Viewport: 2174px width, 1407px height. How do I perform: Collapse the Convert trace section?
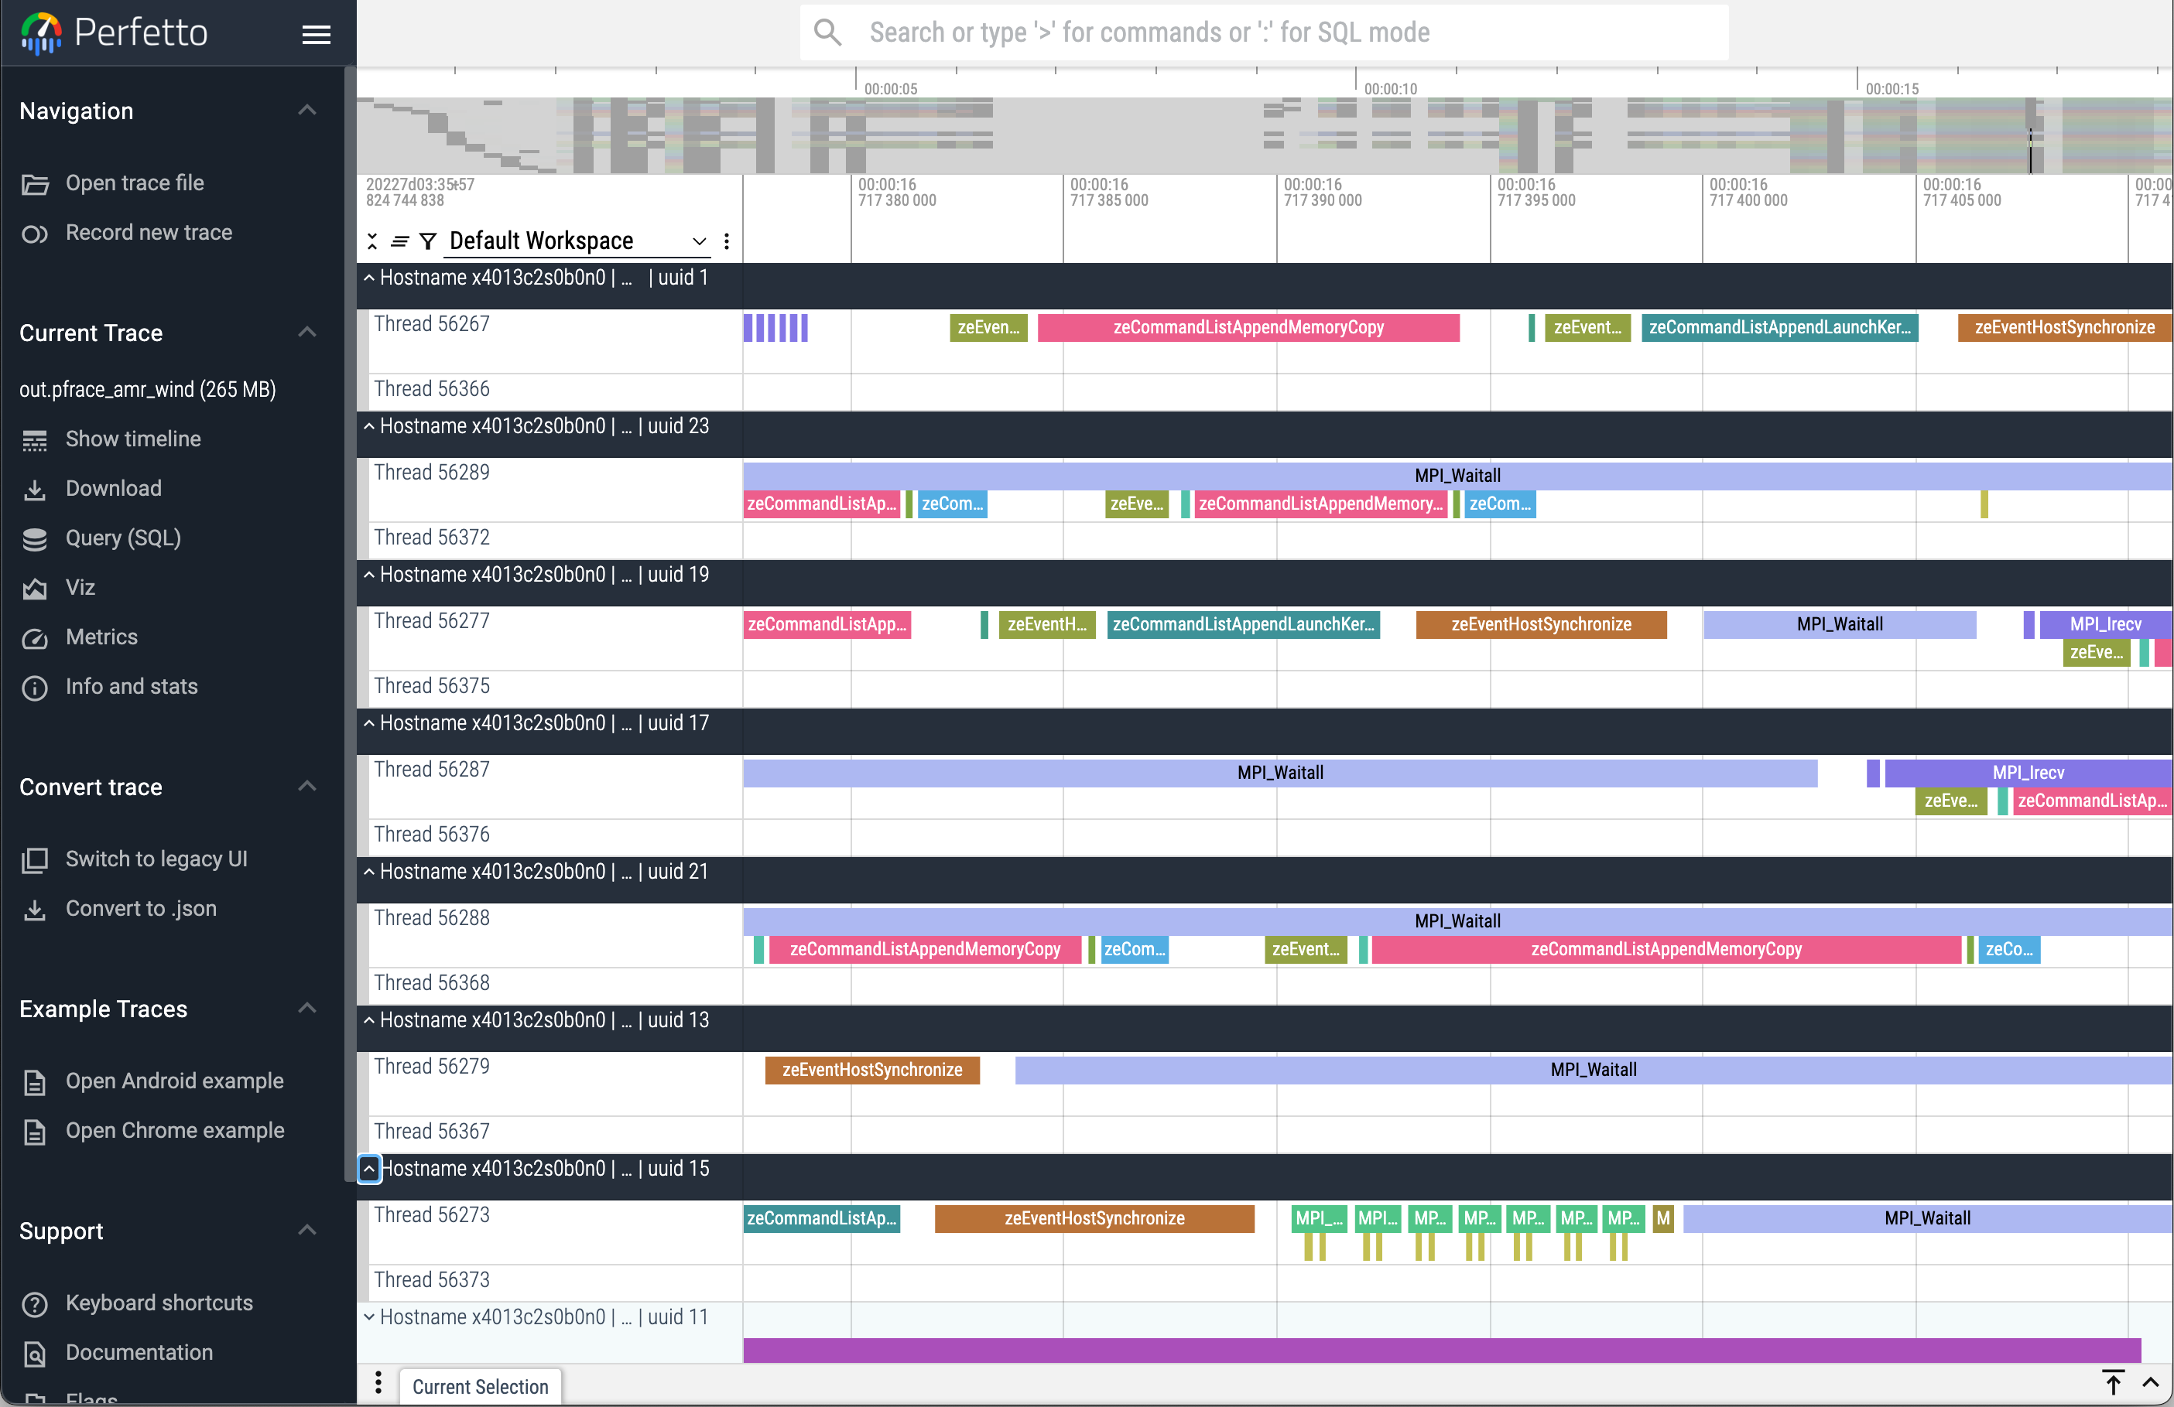point(308,786)
